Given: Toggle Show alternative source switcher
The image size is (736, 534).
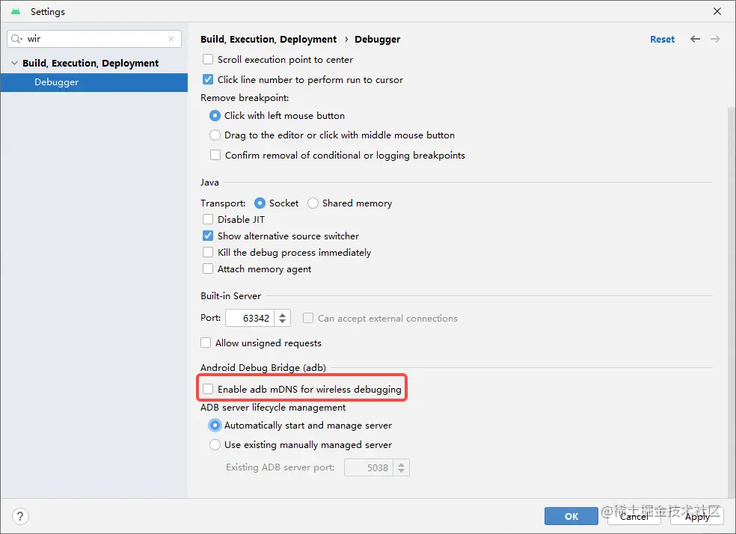Looking at the screenshot, I should 208,236.
